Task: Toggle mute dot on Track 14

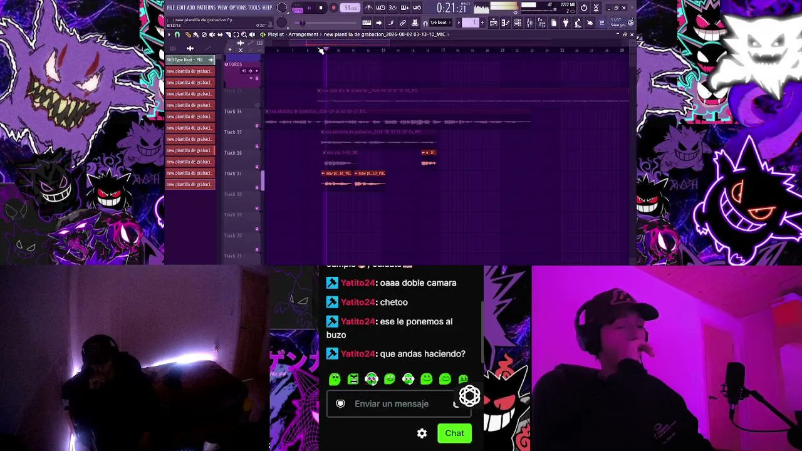Action: (x=257, y=126)
